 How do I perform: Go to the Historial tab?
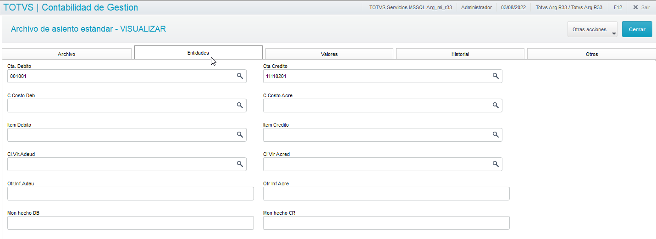(460, 54)
